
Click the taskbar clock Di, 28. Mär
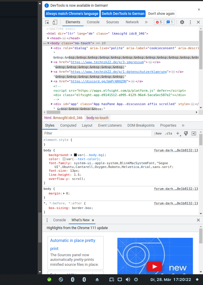pos(171,279)
